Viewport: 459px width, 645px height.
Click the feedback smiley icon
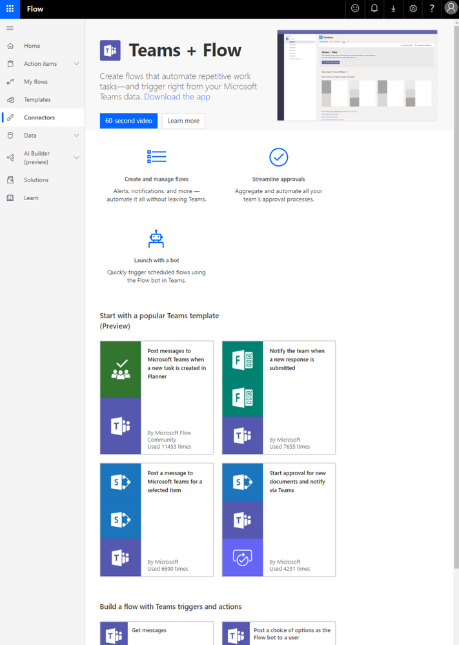pyautogui.click(x=355, y=8)
